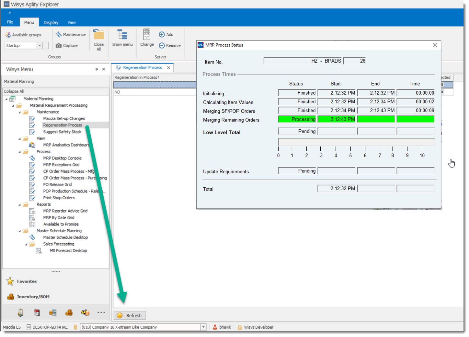Click green Processing status field
The width and height of the screenshot is (469, 337).
[297, 119]
